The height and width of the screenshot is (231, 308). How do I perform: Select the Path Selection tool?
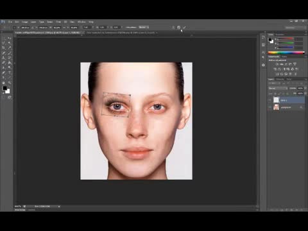(x=4, y=78)
